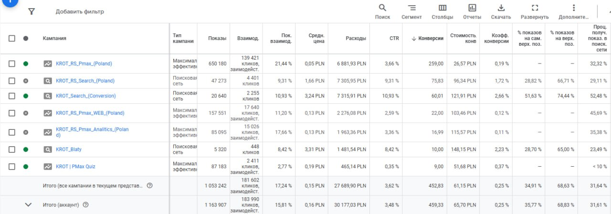Select the checkbox for KROT_RS_Pmax_(Poland)
The height and width of the screenshot is (214, 611).
12,64
